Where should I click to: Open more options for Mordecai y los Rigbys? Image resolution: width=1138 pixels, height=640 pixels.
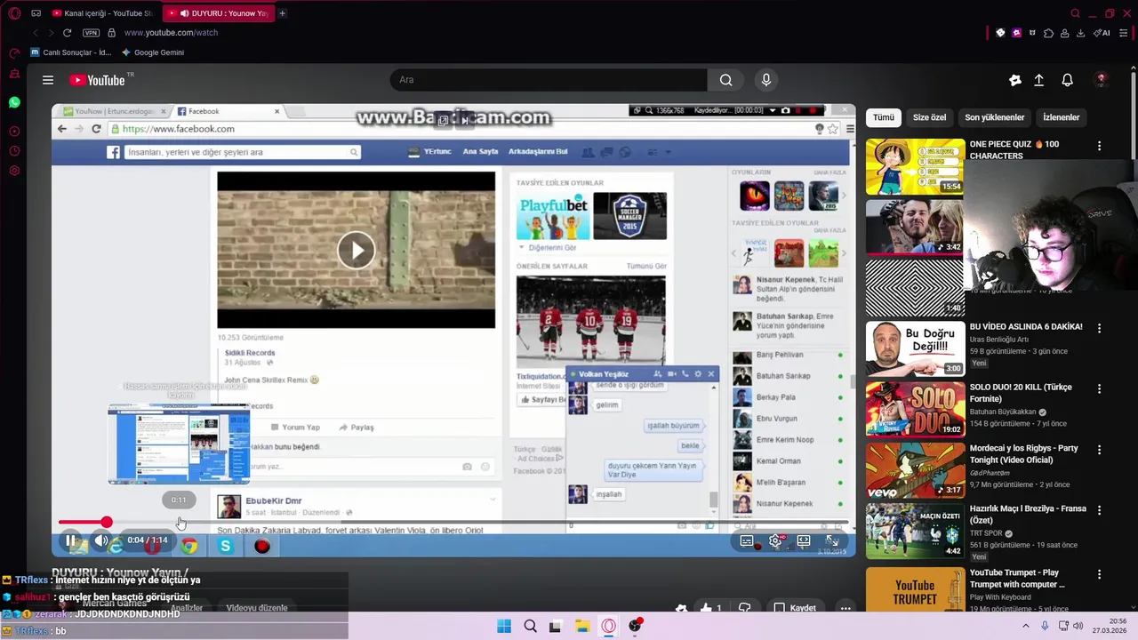pos(1099,450)
